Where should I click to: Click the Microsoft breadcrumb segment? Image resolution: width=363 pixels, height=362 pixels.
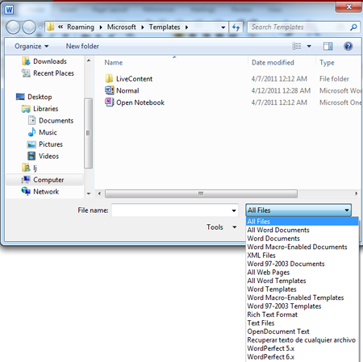[122, 27]
